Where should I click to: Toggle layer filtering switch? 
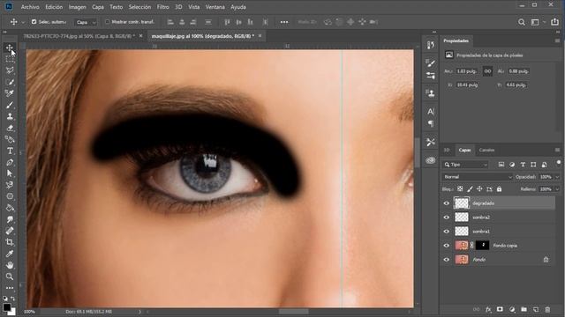(558, 162)
